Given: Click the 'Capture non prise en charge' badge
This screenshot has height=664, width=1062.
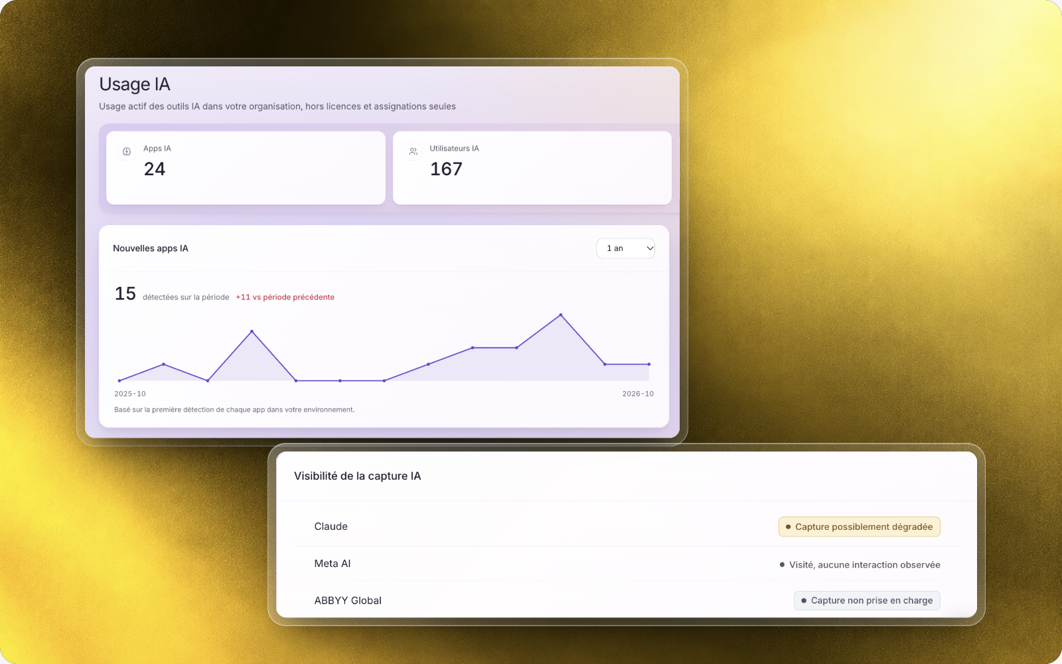Looking at the screenshot, I should [x=867, y=600].
